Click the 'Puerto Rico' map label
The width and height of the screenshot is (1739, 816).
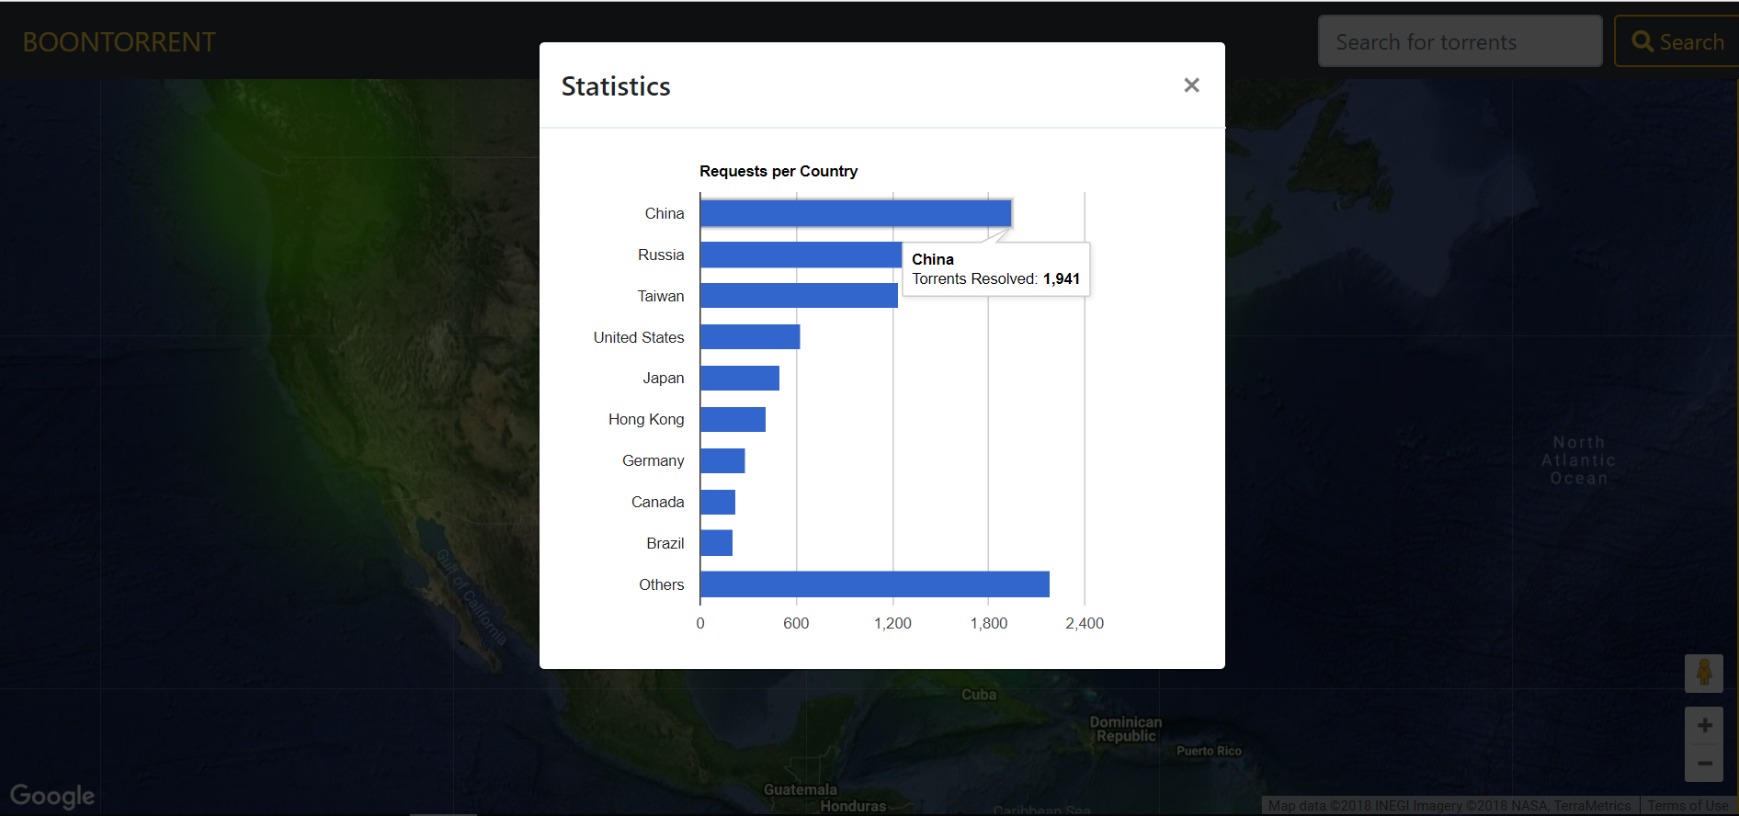coord(1209,751)
